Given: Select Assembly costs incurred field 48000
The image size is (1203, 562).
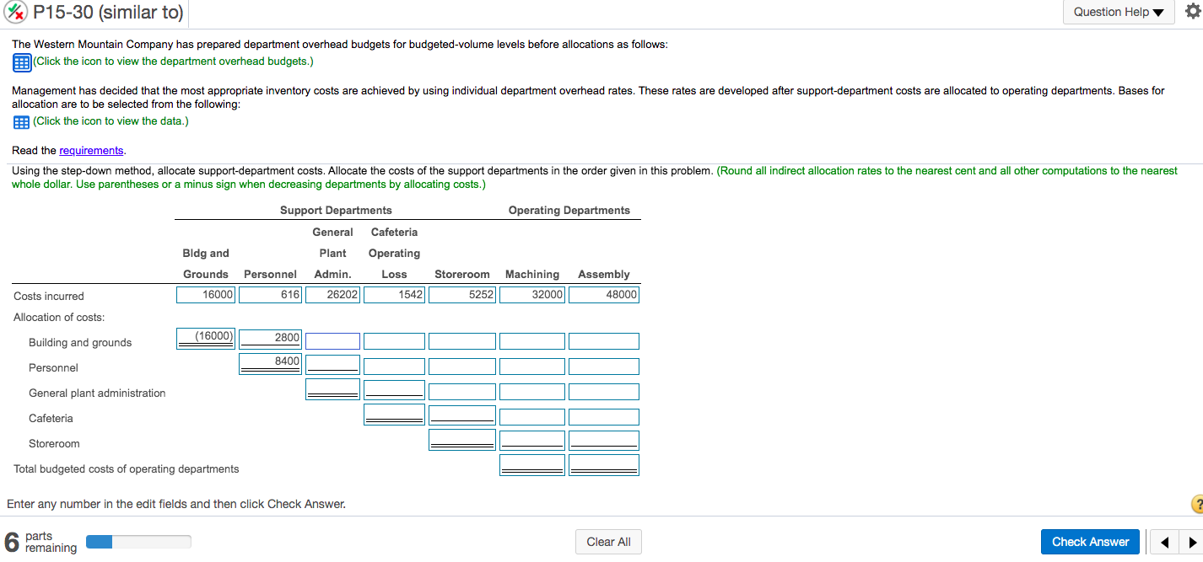Looking at the screenshot, I should coord(604,295).
